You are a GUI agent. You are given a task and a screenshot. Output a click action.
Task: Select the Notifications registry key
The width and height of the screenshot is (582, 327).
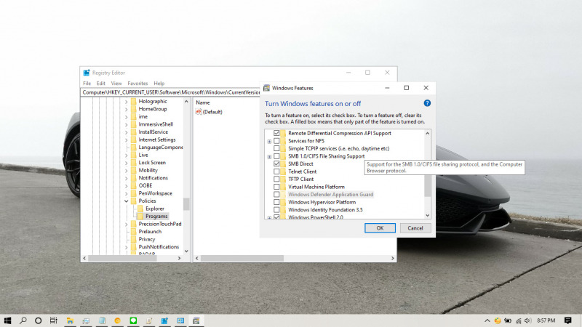click(153, 178)
